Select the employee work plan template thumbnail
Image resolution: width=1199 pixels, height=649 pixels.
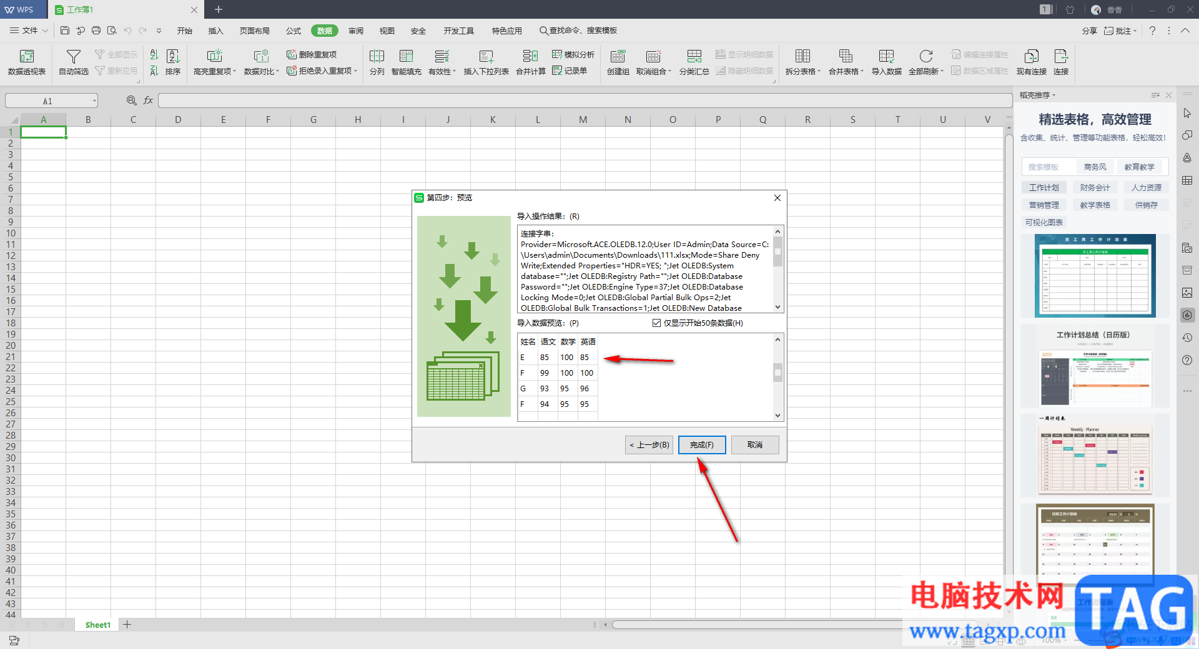pos(1095,276)
